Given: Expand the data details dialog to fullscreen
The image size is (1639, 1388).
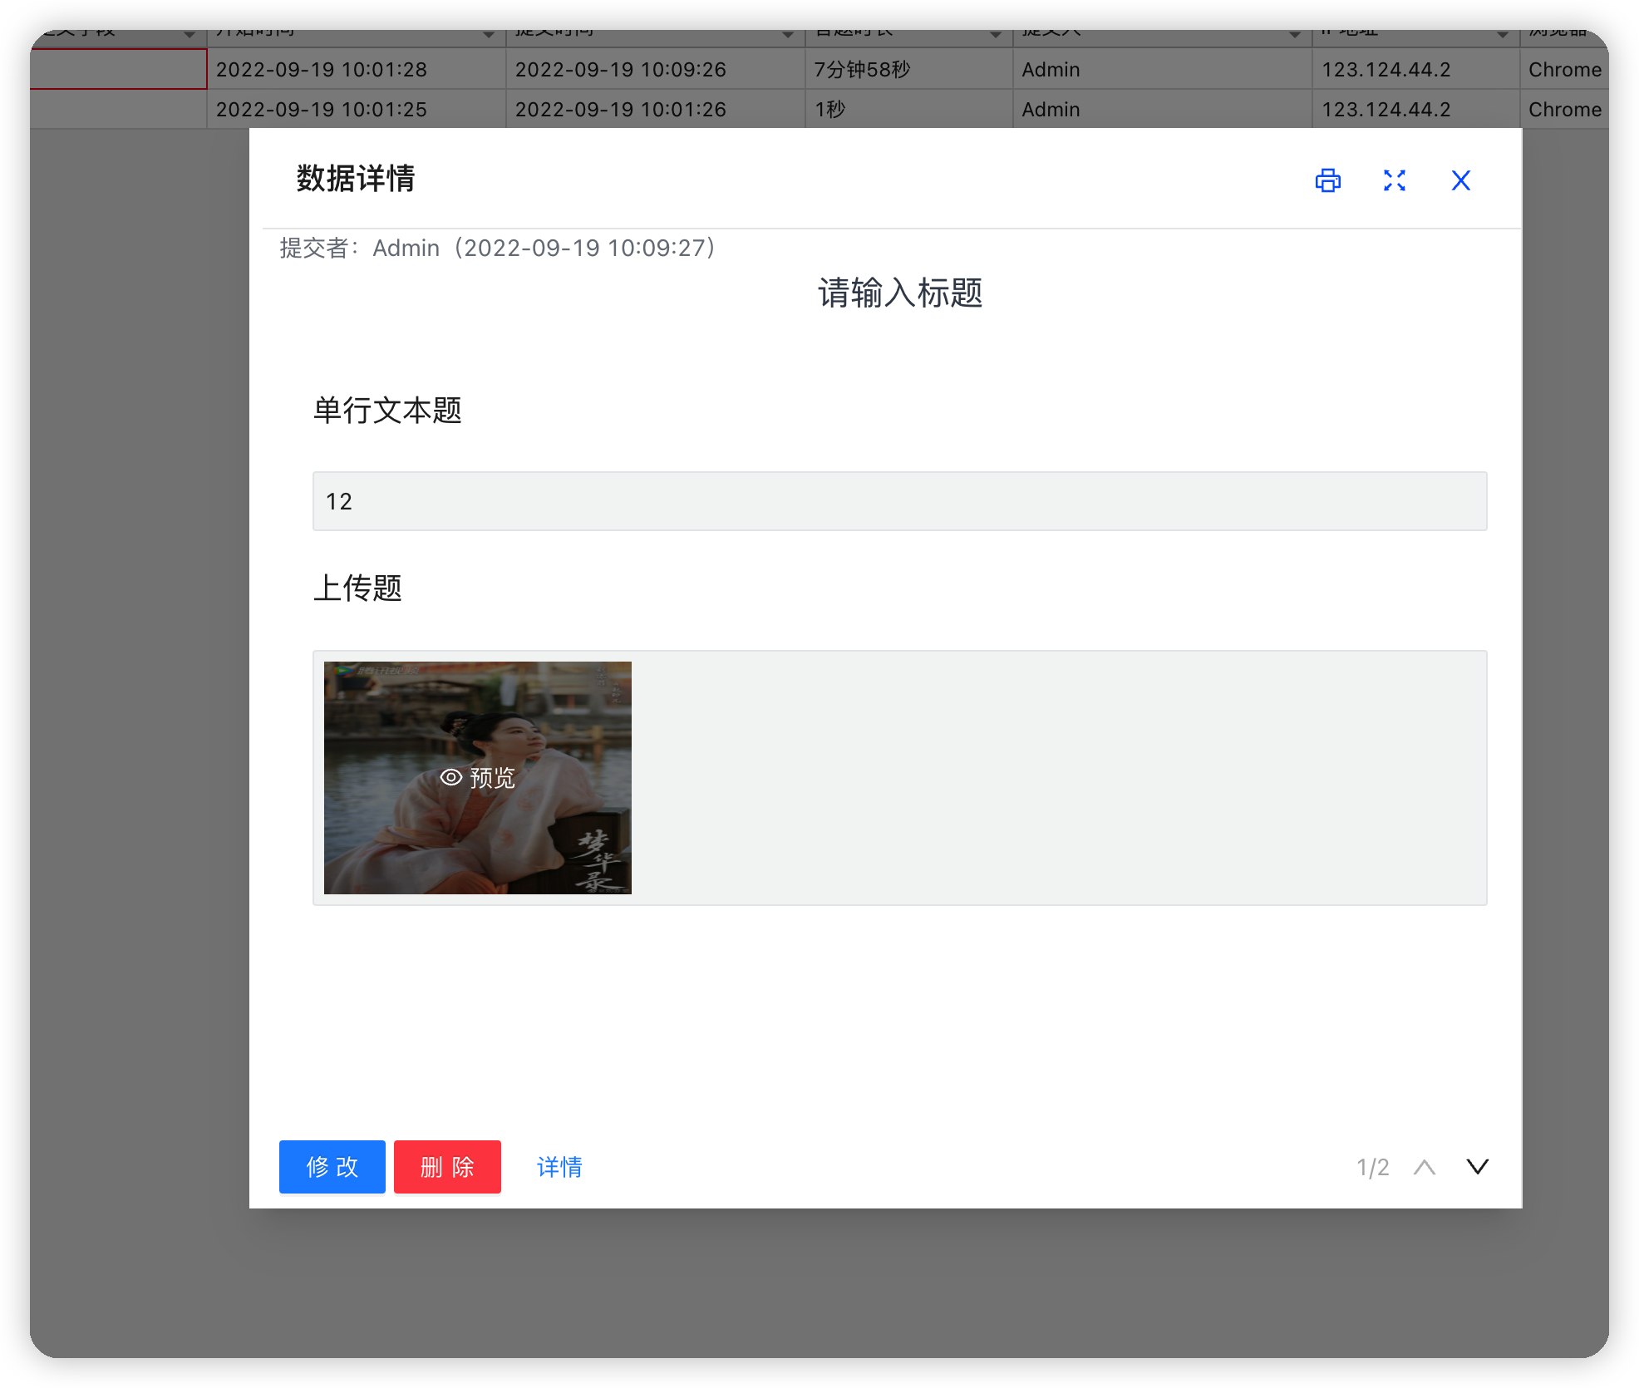Looking at the screenshot, I should pyautogui.click(x=1394, y=180).
